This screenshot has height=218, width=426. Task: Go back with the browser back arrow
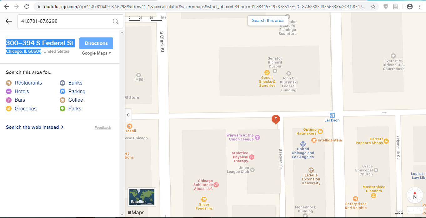tap(7, 7)
